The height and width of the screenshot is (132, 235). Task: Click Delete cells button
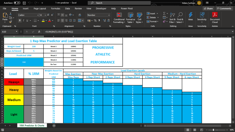[x=152, y=18]
